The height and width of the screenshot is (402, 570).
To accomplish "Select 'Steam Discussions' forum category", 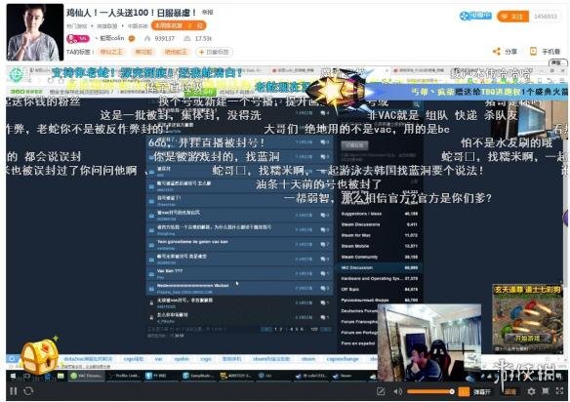I will pyautogui.click(x=379, y=224).
